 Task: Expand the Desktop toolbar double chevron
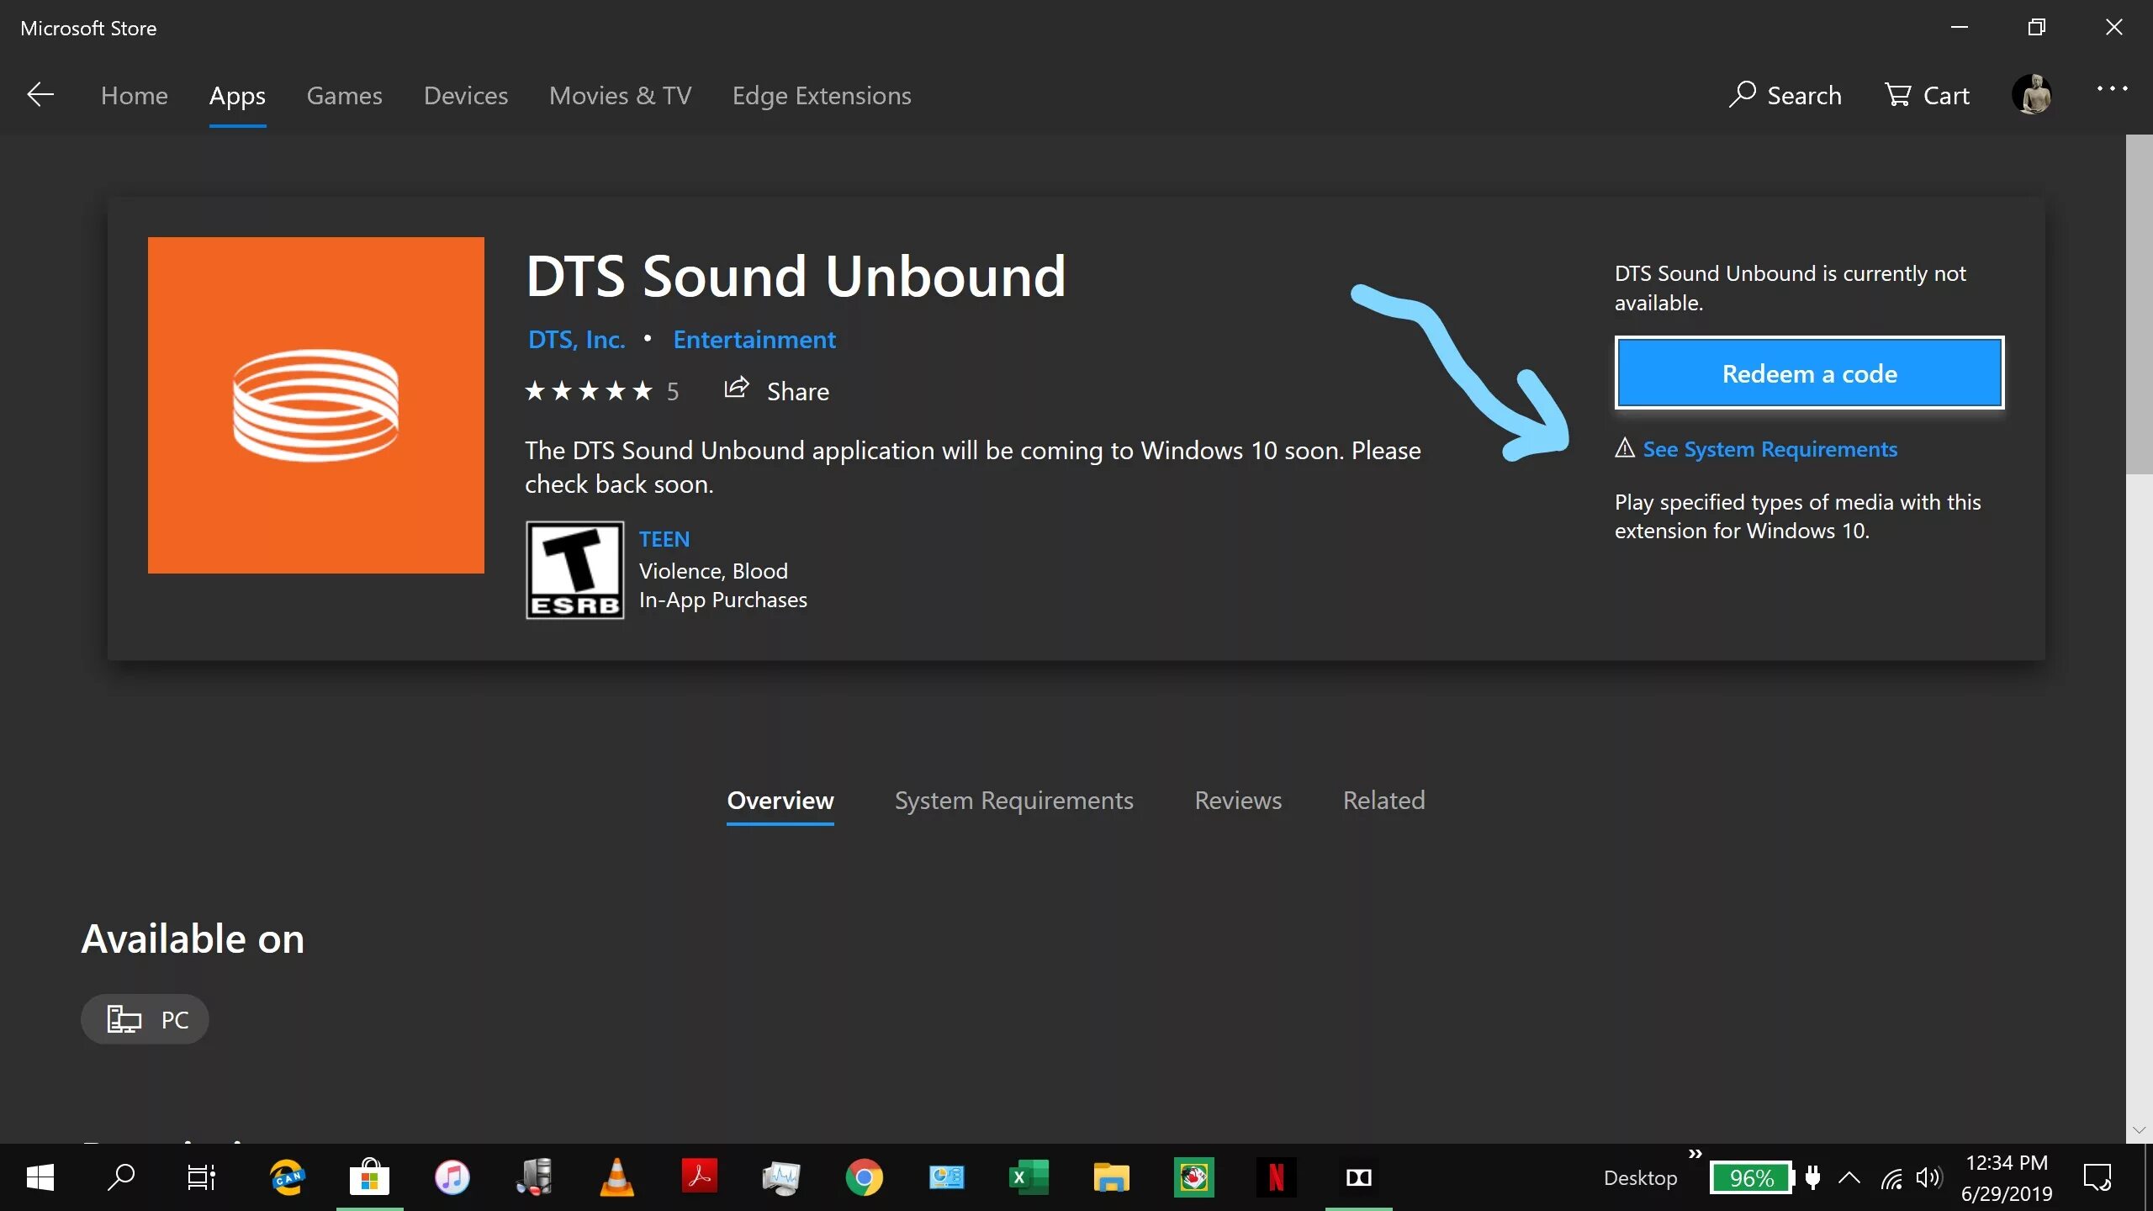pos(1695,1154)
